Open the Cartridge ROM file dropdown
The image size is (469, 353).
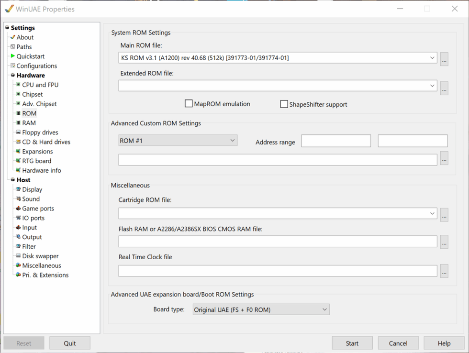pos(432,213)
